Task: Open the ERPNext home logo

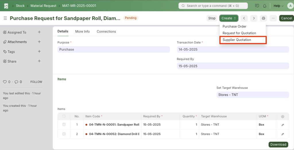Action: 6,6
